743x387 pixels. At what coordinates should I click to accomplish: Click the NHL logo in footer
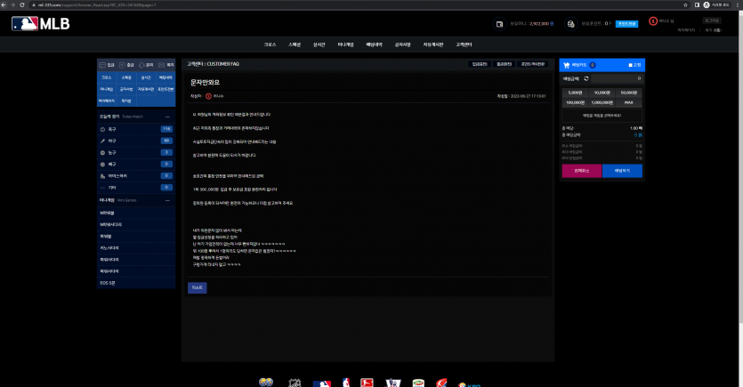pos(295,383)
